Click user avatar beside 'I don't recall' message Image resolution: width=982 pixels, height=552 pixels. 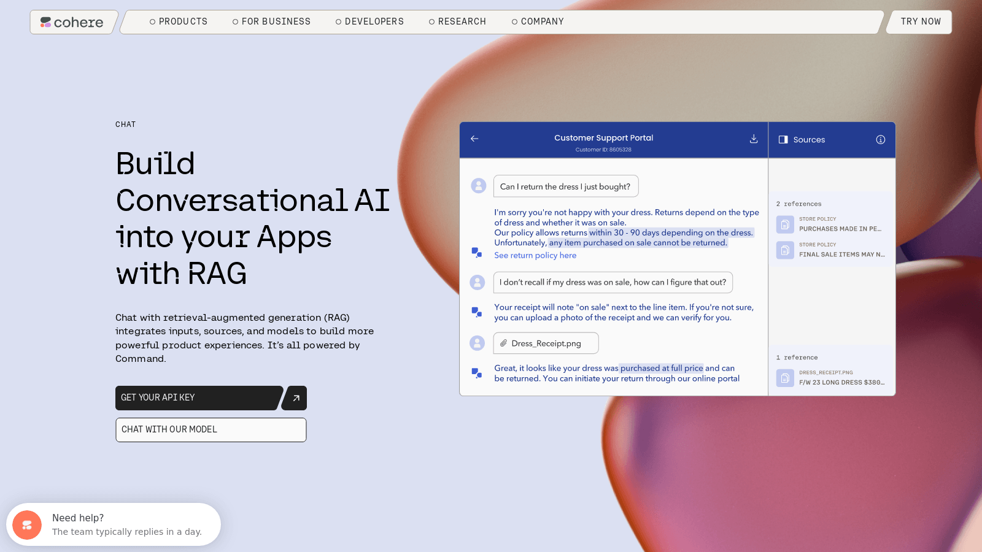pos(477,282)
